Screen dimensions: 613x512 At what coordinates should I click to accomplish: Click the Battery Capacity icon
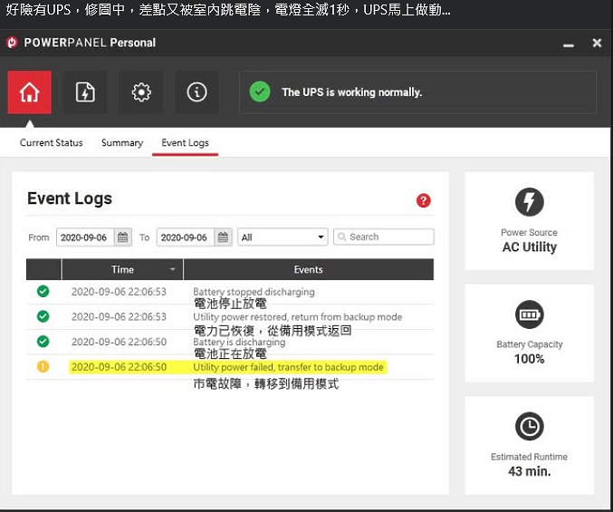[x=530, y=314]
